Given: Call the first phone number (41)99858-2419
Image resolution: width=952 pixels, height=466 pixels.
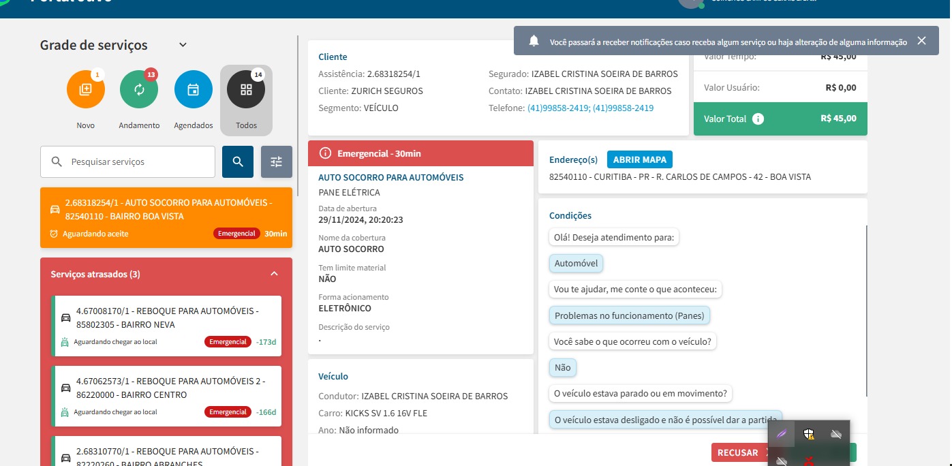Looking at the screenshot, I should pyautogui.click(x=558, y=108).
